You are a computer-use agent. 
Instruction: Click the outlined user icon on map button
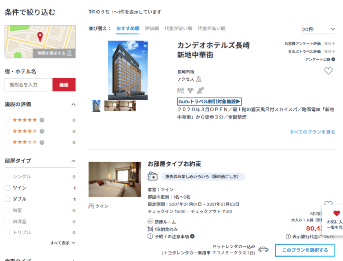coord(69,53)
